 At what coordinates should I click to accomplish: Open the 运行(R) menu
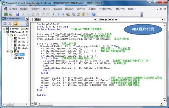(81, 9)
